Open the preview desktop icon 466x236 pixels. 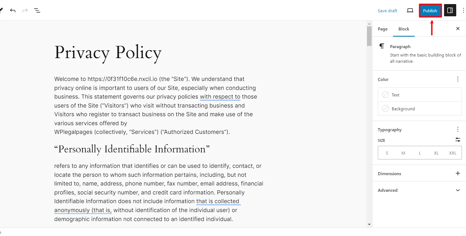coord(410,10)
